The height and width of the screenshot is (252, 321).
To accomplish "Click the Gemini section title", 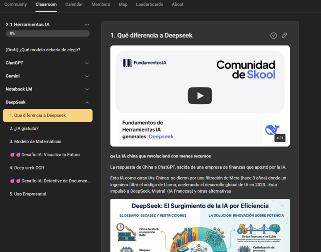I will click(12, 76).
